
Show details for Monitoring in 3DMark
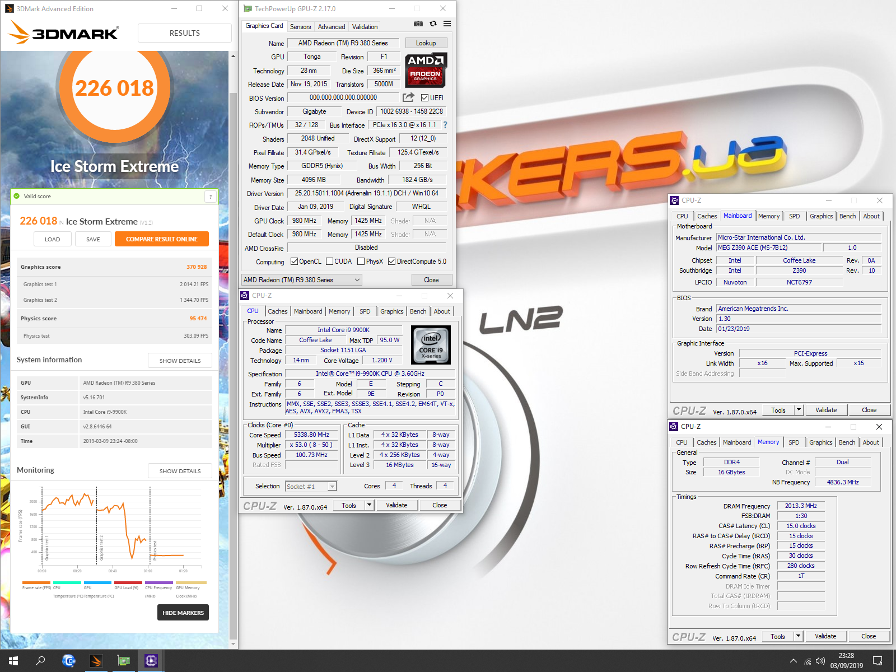[x=180, y=471]
